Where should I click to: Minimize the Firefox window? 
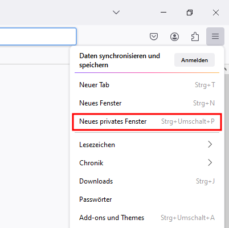163,13
